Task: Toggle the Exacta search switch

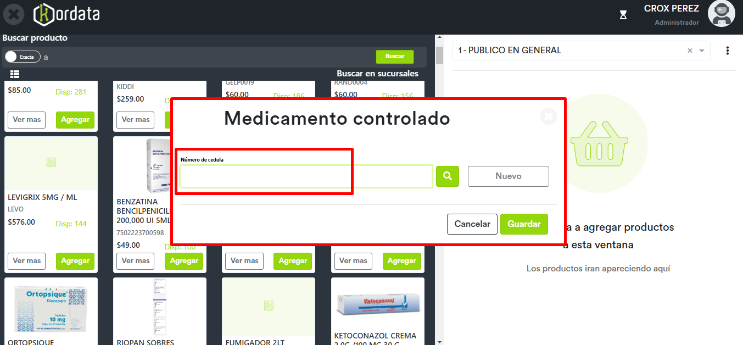Action: pyautogui.click(x=22, y=57)
